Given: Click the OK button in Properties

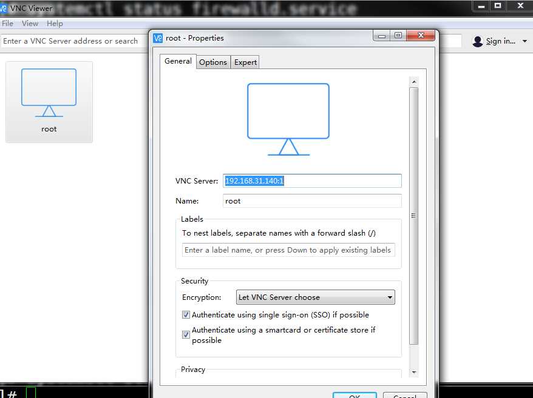Looking at the screenshot, I should click(x=355, y=396).
